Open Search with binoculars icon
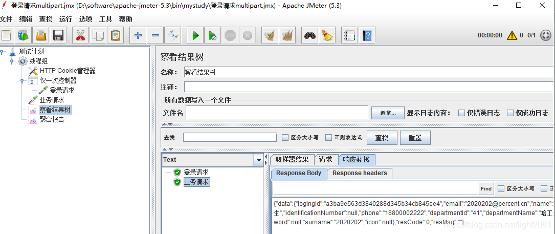Screen dimensions: 555x234 (x=310, y=35)
